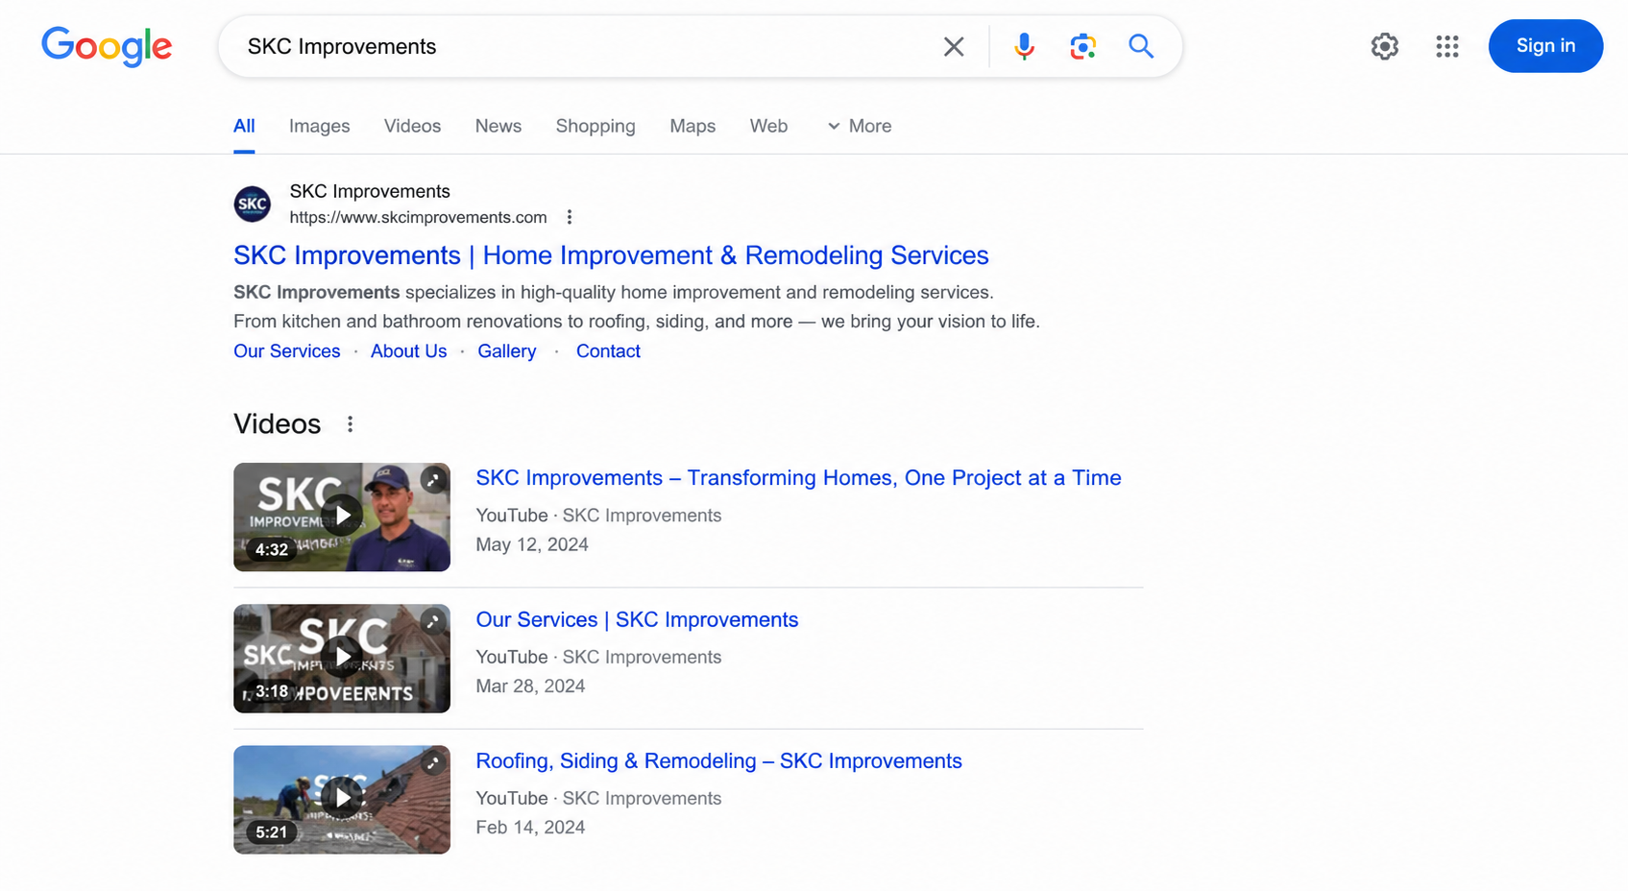The image size is (1628, 891).
Task: Open the Our Services sitelink
Action: pyautogui.click(x=287, y=351)
